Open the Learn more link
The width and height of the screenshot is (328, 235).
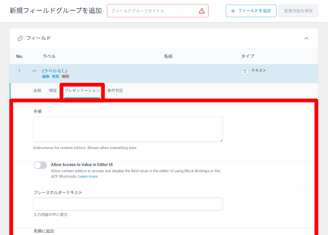88,176
